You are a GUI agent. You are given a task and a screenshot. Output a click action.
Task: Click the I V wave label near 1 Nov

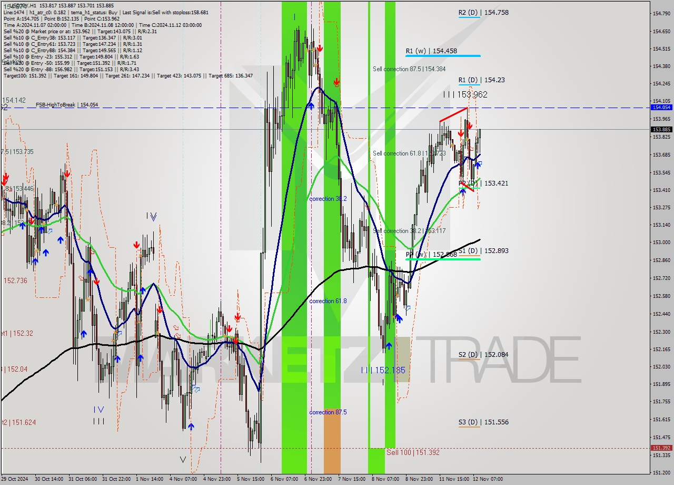[152, 216]
